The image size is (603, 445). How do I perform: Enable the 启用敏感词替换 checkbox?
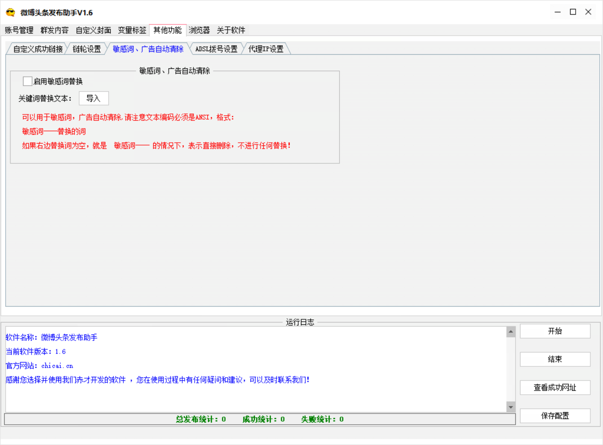coord(28,81)
